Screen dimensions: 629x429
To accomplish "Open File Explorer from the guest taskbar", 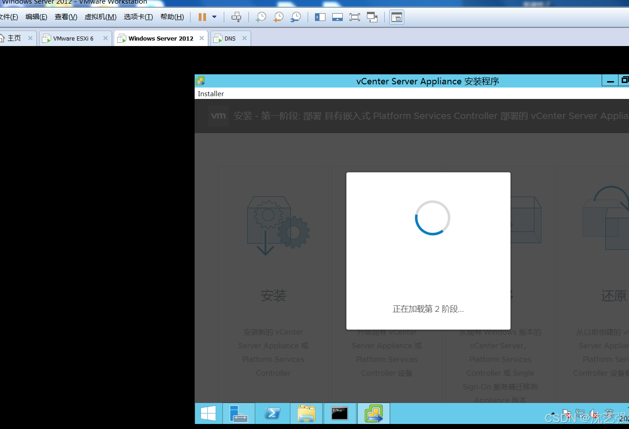I will click(306, 413).
